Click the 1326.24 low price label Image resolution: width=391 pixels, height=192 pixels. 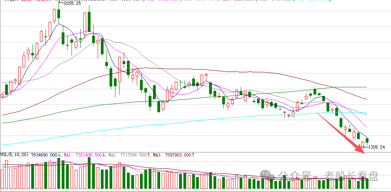tap(376, 147)
